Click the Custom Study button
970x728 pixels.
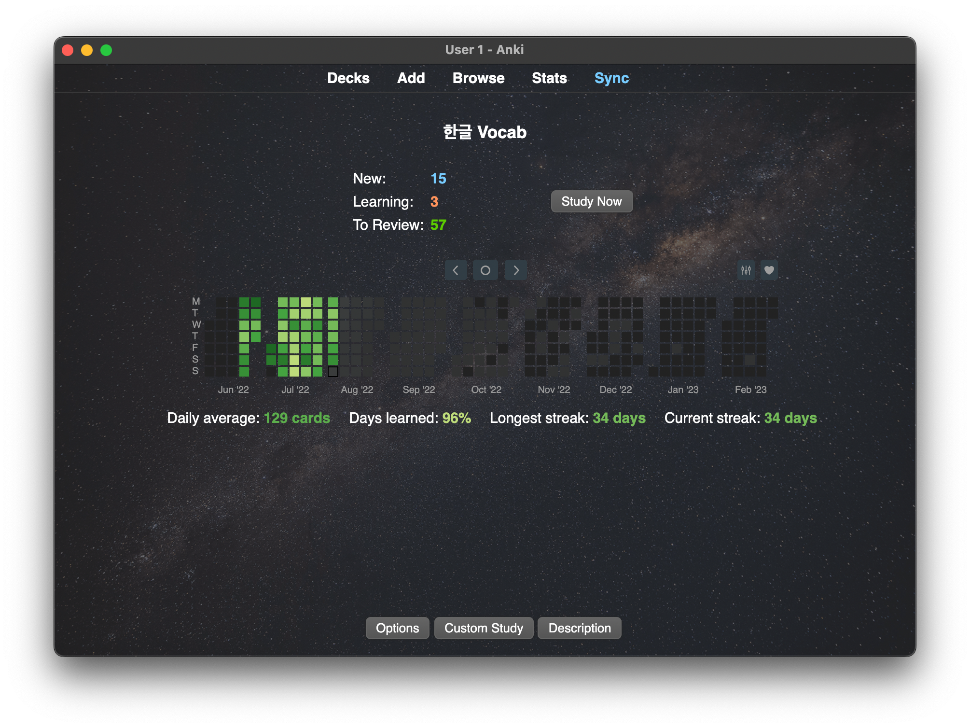(x=484, y=628)
